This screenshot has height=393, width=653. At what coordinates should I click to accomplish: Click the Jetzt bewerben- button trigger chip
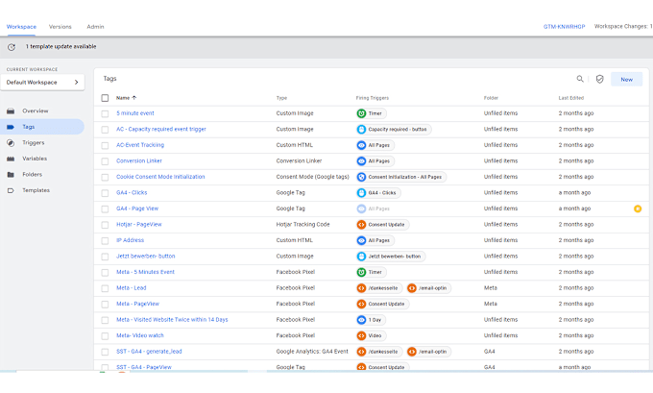click(391, 257)
